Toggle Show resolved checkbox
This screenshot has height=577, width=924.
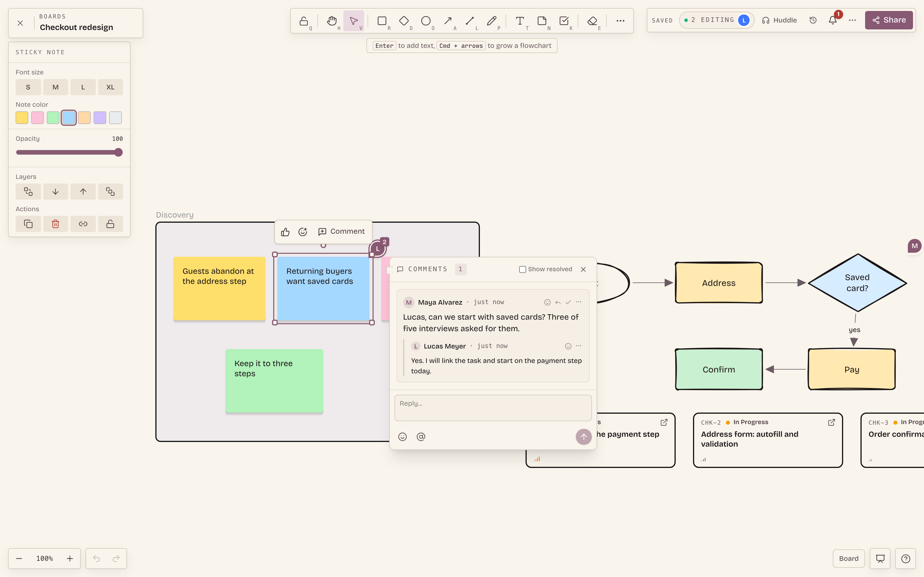(x=522, y=269)
